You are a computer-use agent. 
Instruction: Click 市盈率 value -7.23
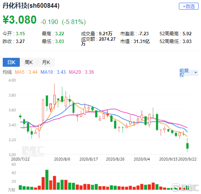[x=143, y=34]
